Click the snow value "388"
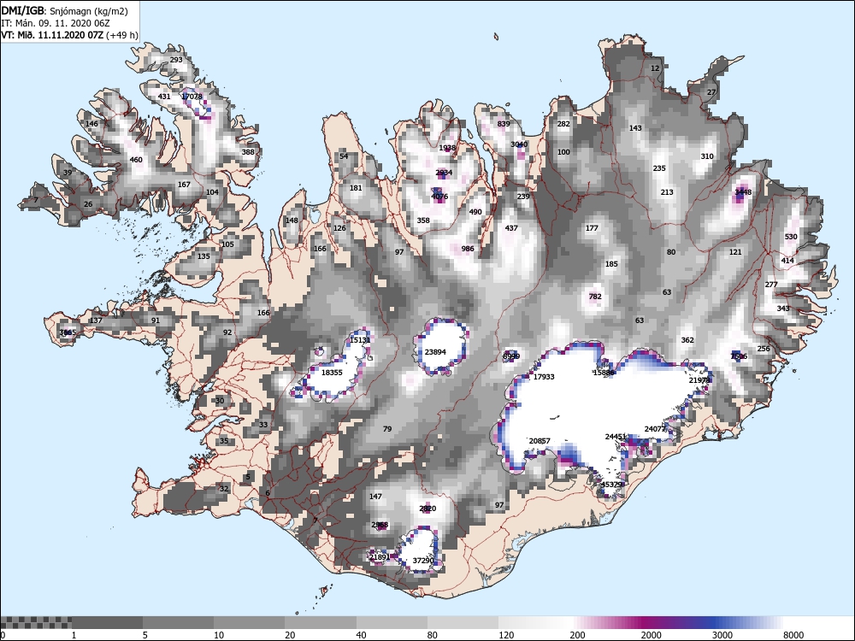Image resolution: width=855 pixels, height=641 pixels. [248, 152]
